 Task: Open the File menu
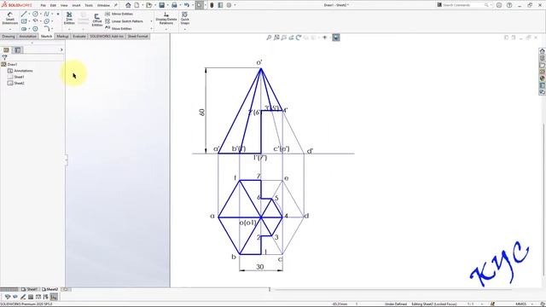pos(44,5)
